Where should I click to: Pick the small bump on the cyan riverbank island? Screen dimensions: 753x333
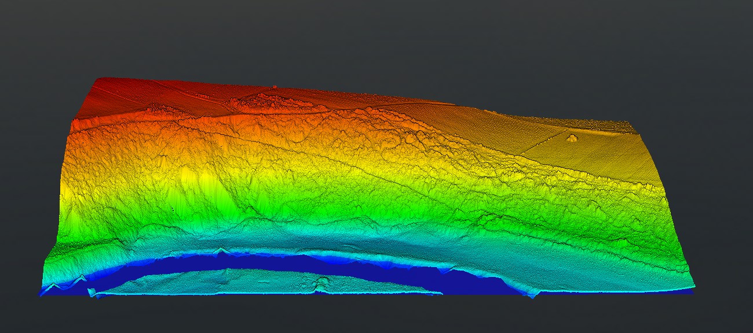point(320,283)
